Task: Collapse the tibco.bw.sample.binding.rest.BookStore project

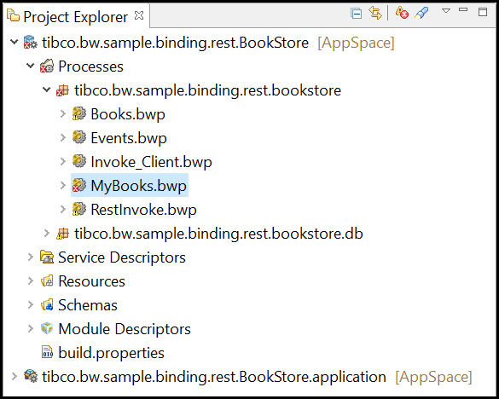Action: point(14,42)
